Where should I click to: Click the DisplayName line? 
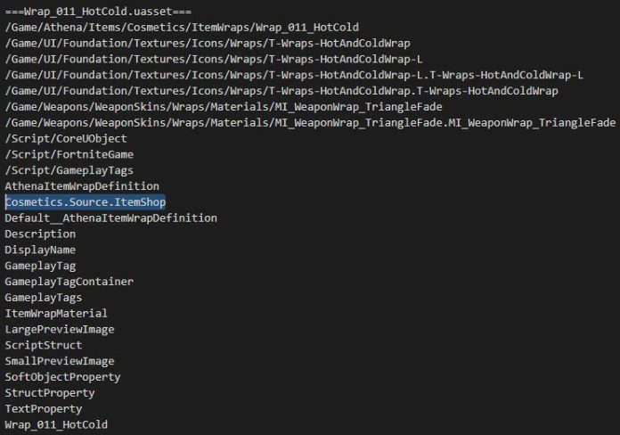[x=40, y=250]
